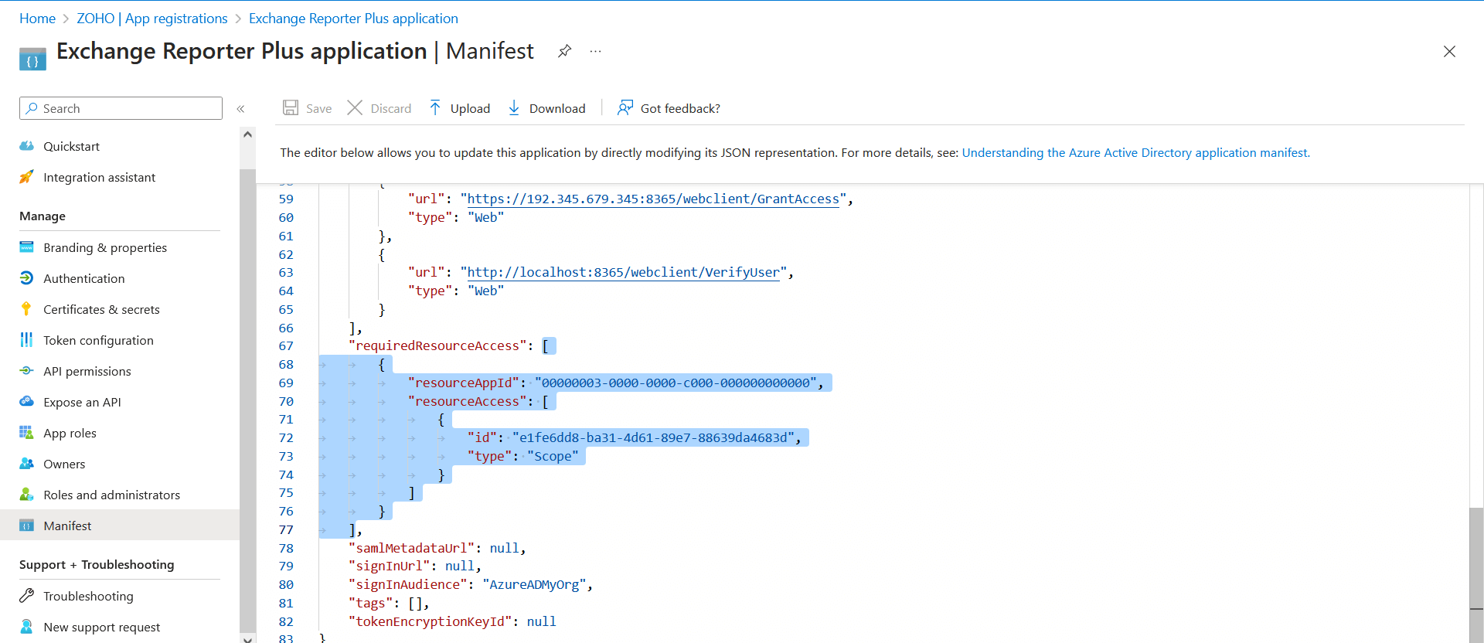1484x643 pixels.
Task: Click the Upload arrow icon
Action: 435,108
